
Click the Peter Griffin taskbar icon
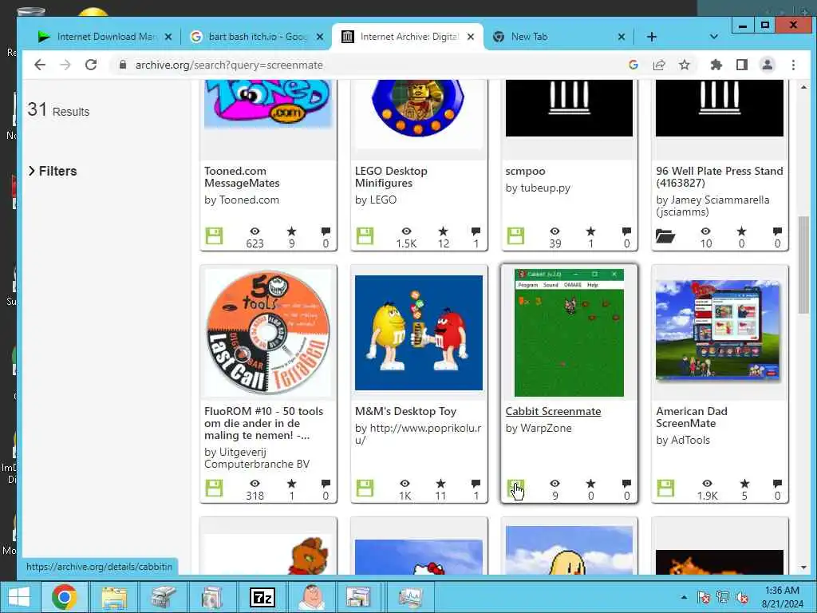pyautogui.click(x=311, y=597)
